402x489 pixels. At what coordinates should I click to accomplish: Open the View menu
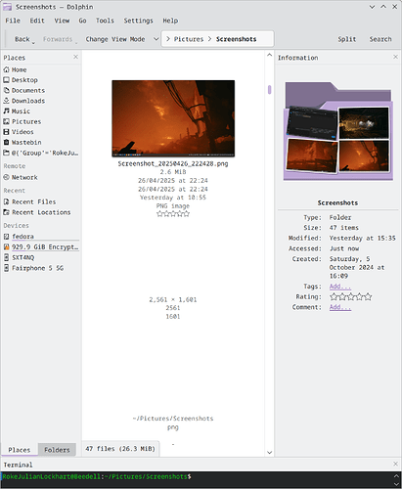pyautogui.click(x=62, y=21)
